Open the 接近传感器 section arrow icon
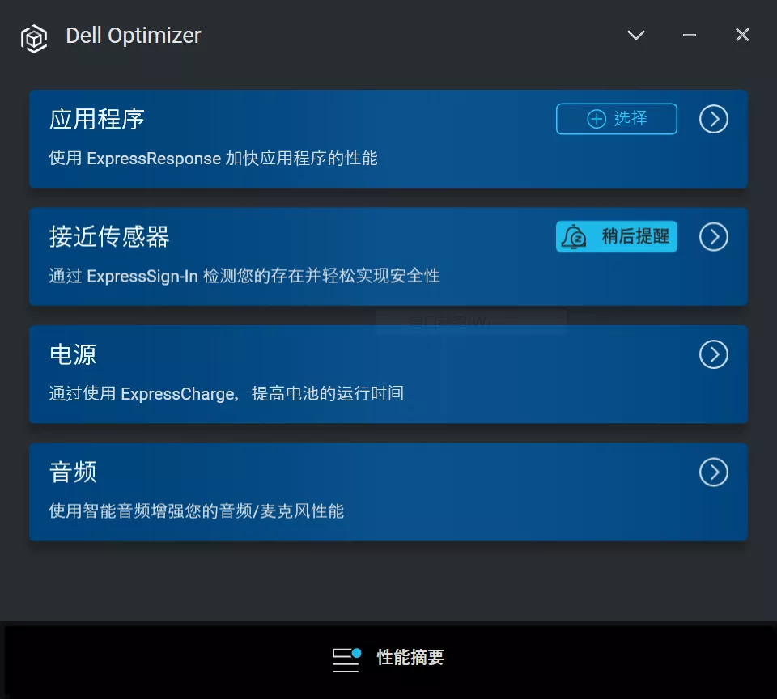 (713, 237)
